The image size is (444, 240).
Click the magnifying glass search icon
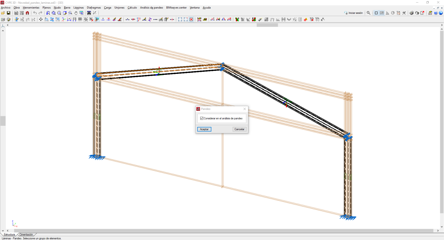[369, 13]
